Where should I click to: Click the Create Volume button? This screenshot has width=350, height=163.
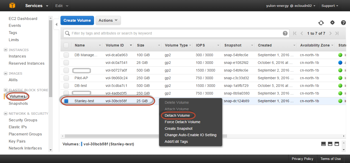[x=77, y=20]
